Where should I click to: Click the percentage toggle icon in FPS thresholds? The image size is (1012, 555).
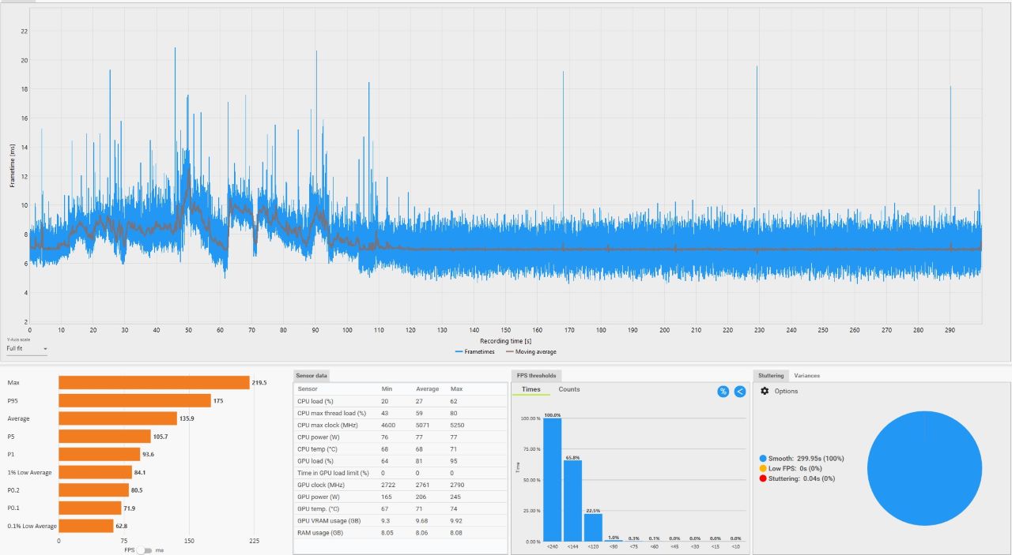point(723,392)
